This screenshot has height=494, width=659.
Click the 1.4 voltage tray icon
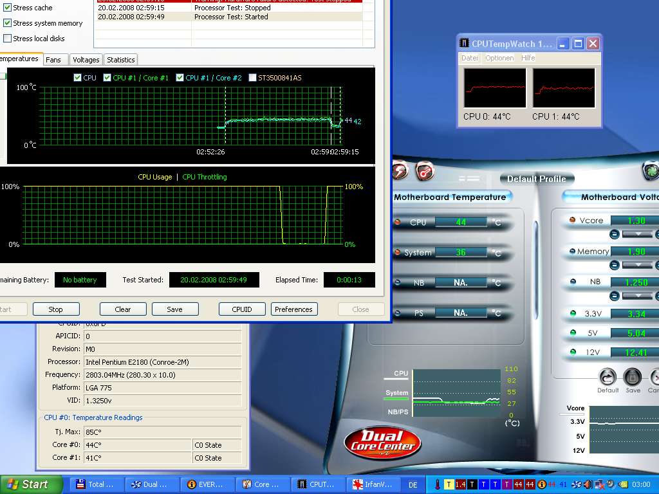(x=460, y=484)
